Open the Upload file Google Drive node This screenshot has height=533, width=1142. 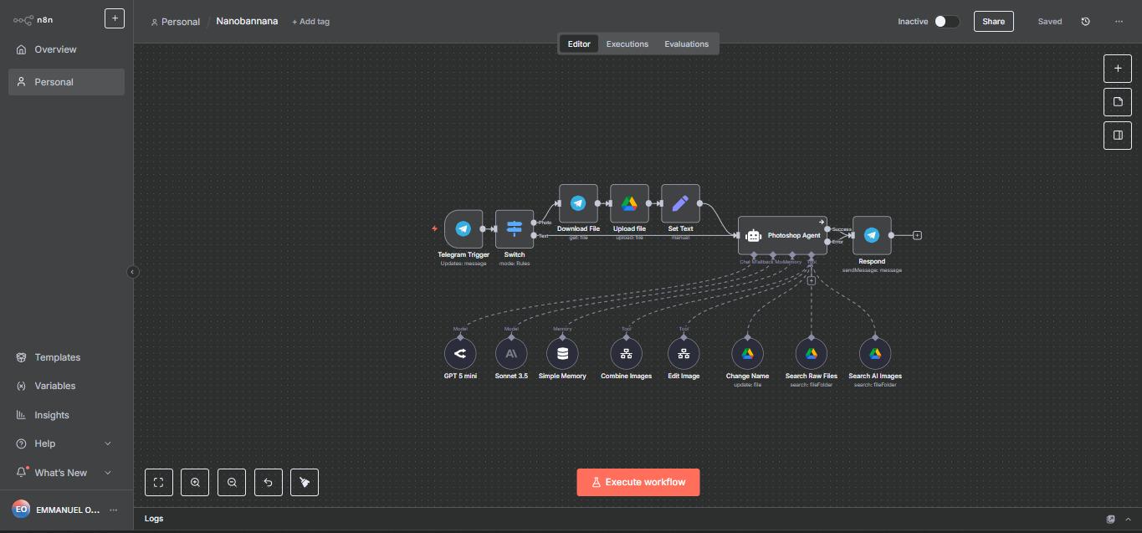pos(629,203)
